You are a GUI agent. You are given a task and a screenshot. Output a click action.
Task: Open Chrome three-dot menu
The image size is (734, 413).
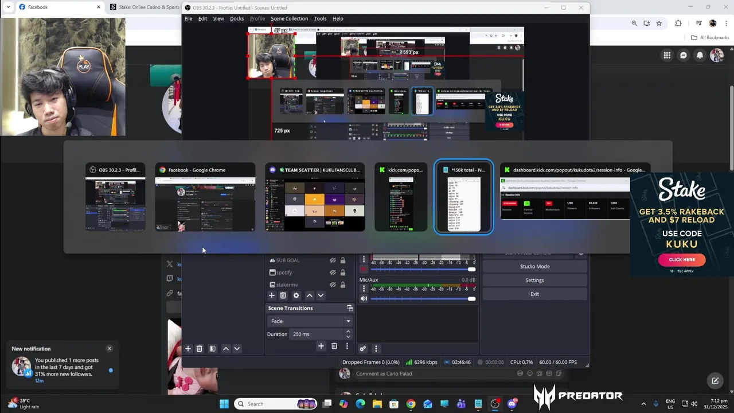726,23
